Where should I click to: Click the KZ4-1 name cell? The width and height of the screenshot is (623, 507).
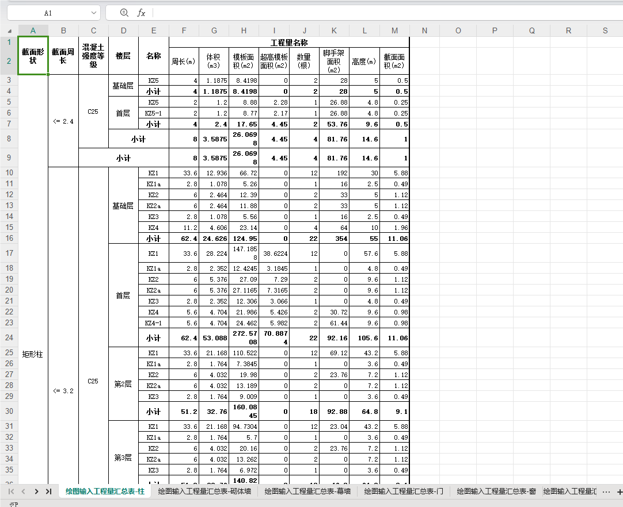pos(154,323)
